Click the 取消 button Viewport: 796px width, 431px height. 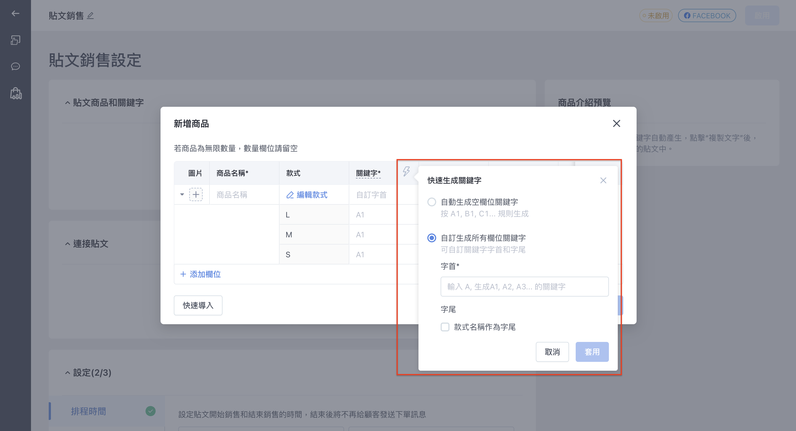pyautogui.click(x=552, y=352)
